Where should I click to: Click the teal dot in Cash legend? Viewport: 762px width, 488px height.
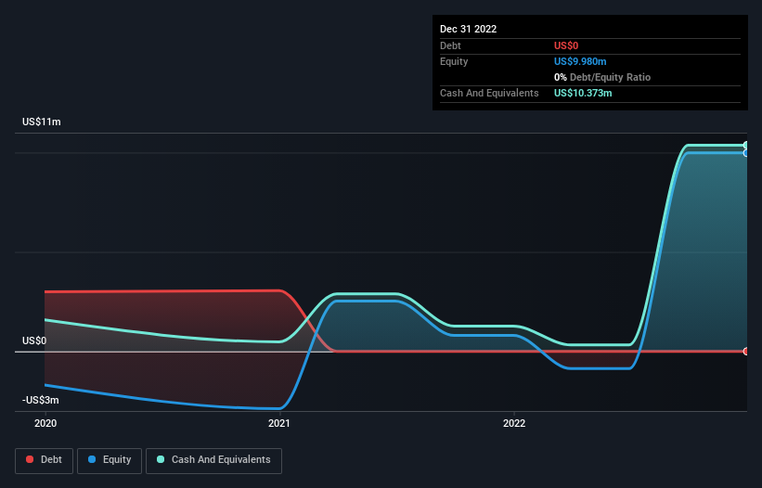click(x=161, y=459)
